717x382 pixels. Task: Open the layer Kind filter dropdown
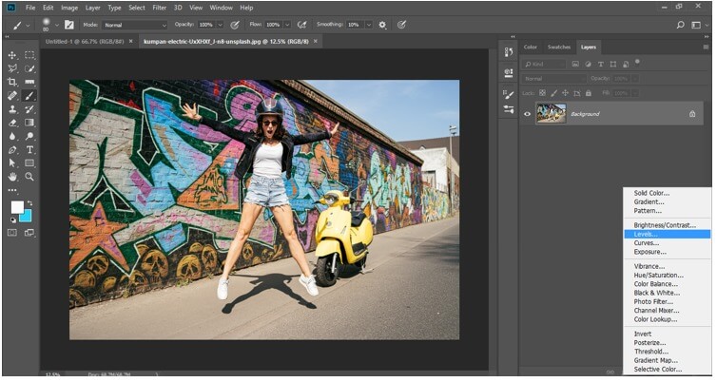(544, 65)
